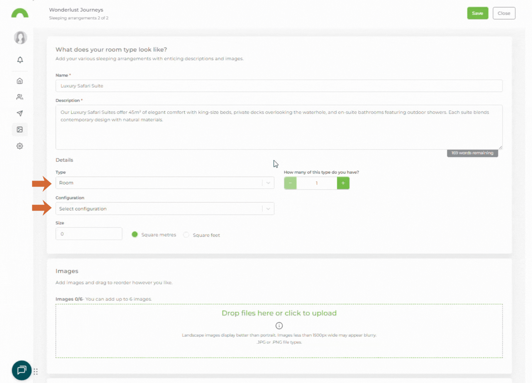This screenshot has width=532, height=383.
Task: Open the chat support bubble
Action: click(x=22, y=370)
